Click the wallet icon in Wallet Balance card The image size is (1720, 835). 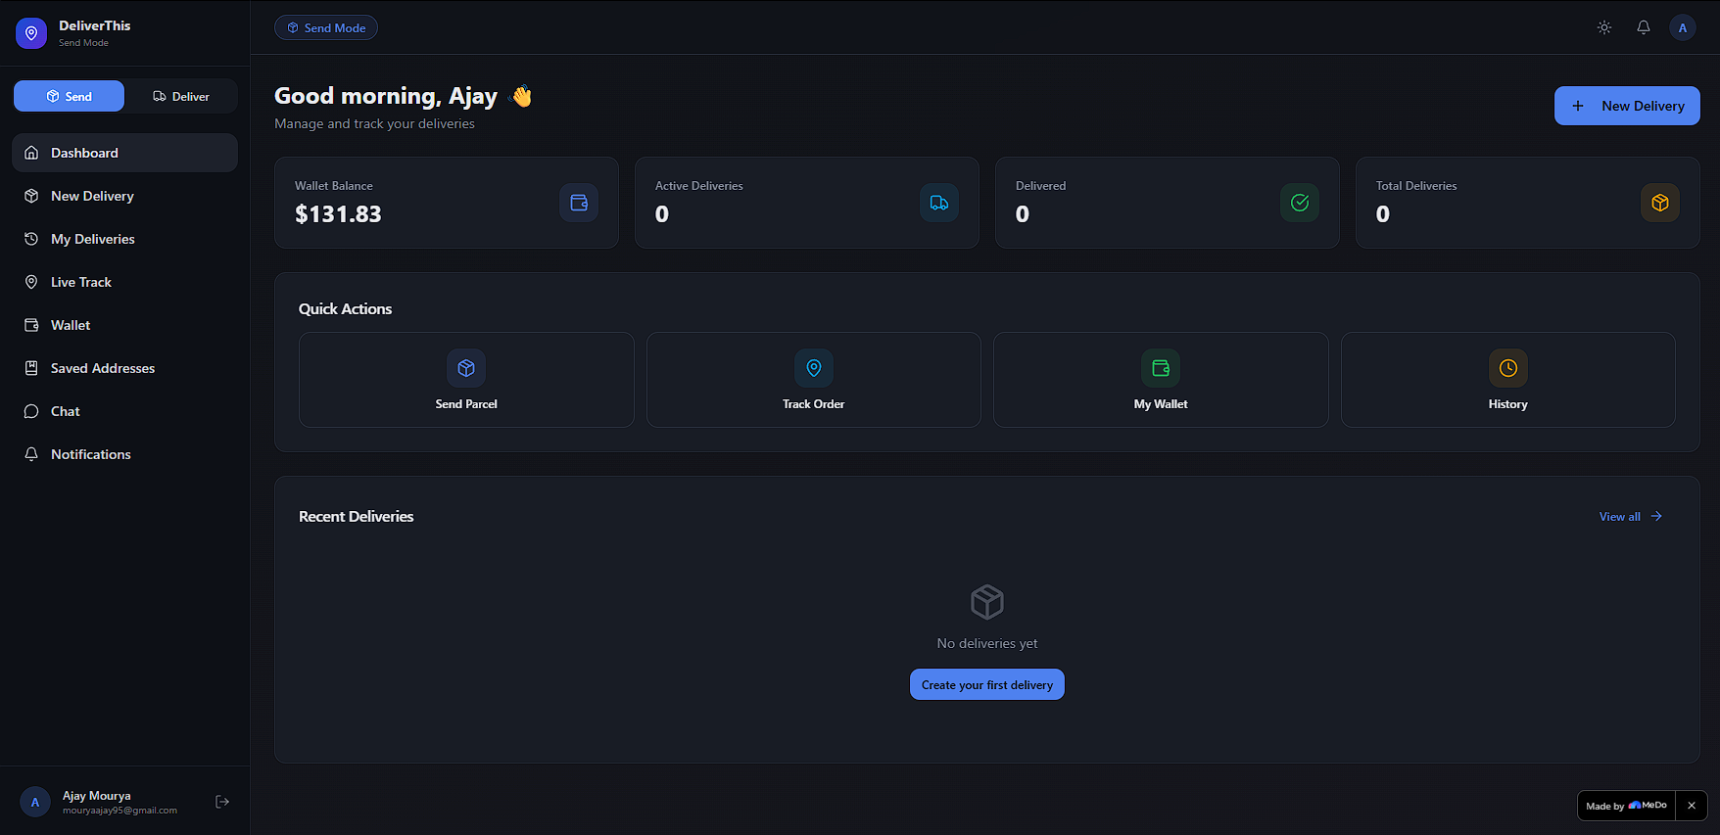pos(579,203)
